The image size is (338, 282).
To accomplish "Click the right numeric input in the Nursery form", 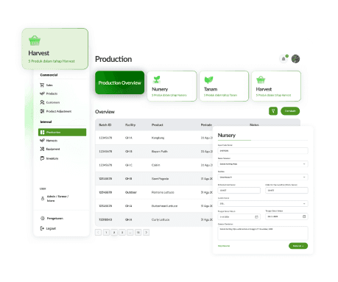I will (286, 190).
